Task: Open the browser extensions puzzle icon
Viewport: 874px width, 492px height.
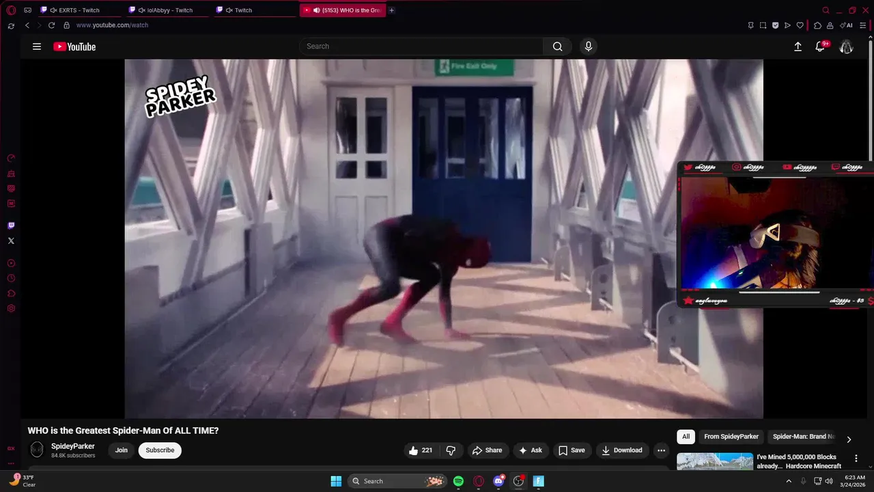Action: pos(817,25)
